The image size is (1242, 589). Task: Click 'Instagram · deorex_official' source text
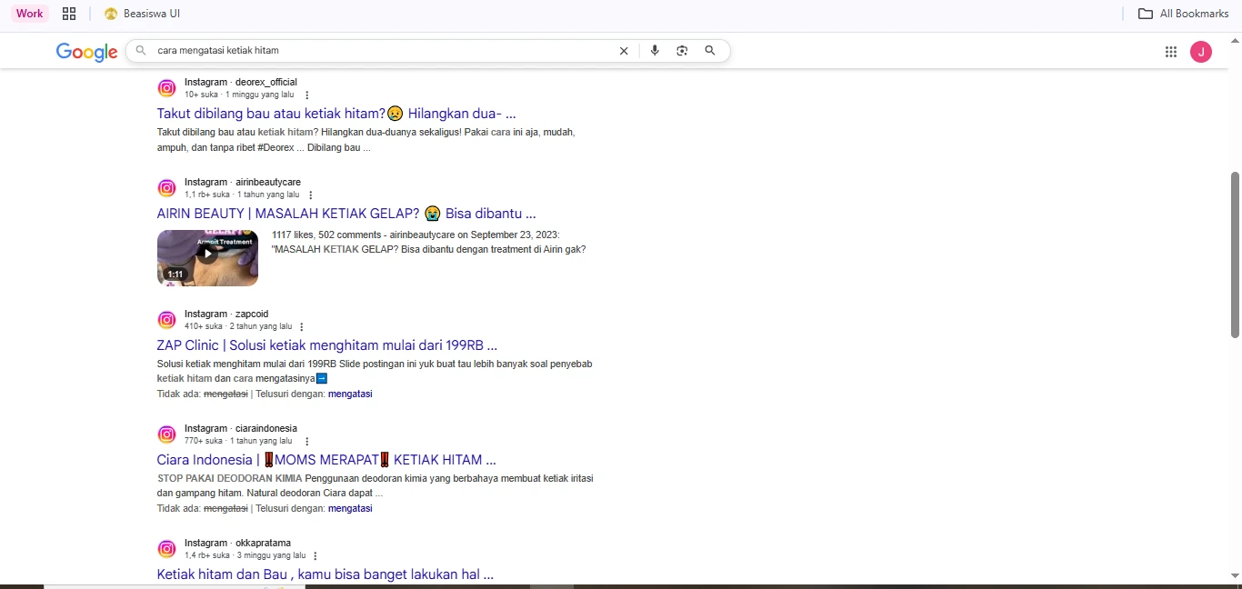[241, 82]
